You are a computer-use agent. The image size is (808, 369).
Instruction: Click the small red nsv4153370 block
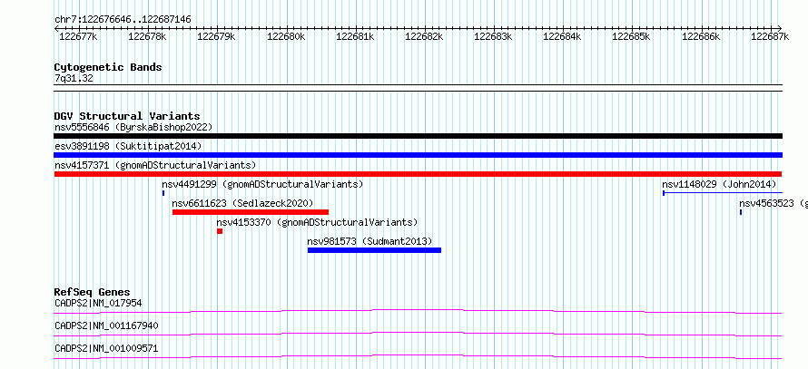[x=220, y=231]
